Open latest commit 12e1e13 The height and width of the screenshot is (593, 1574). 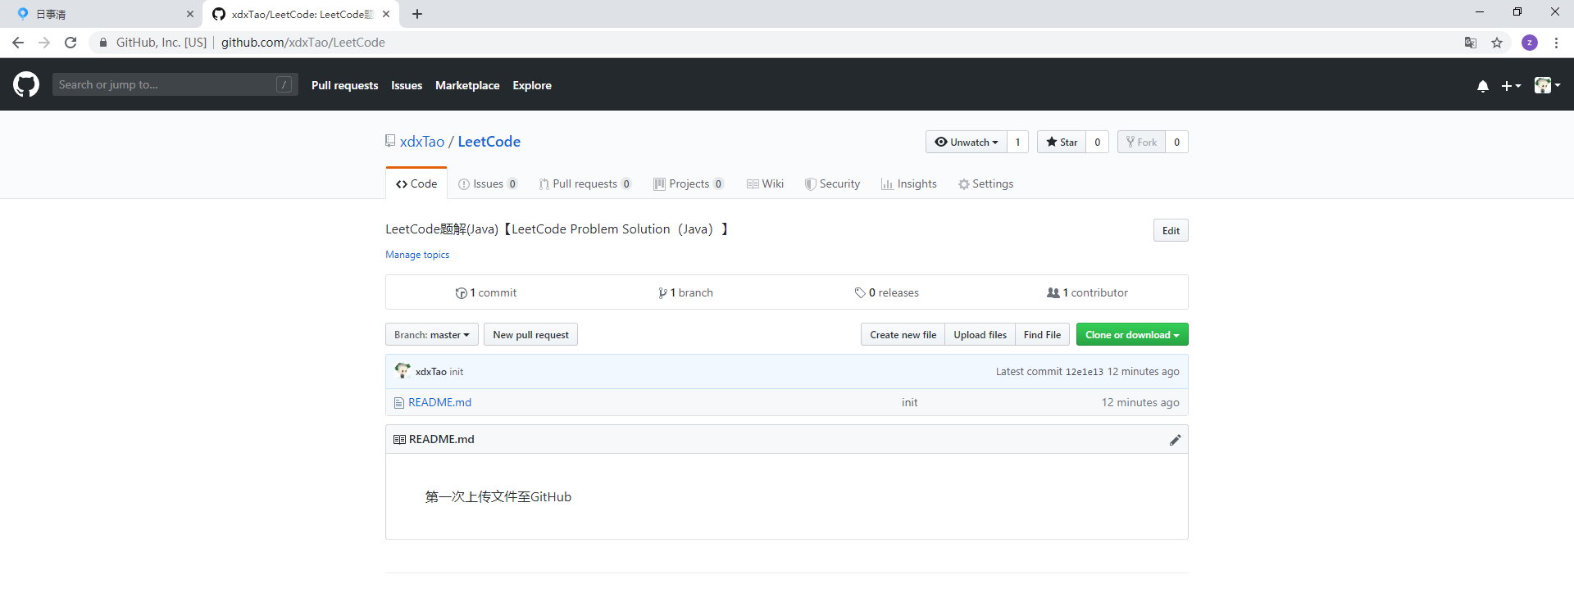(1084, 372)
